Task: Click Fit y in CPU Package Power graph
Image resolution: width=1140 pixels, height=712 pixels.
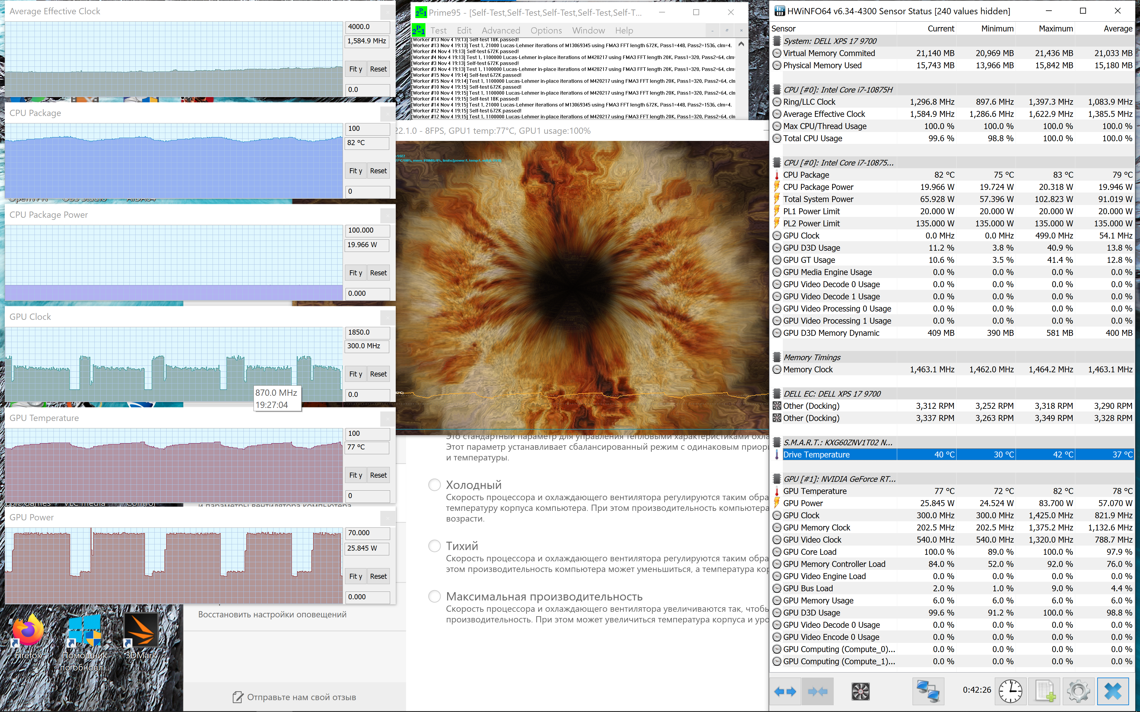Action: 356,273
